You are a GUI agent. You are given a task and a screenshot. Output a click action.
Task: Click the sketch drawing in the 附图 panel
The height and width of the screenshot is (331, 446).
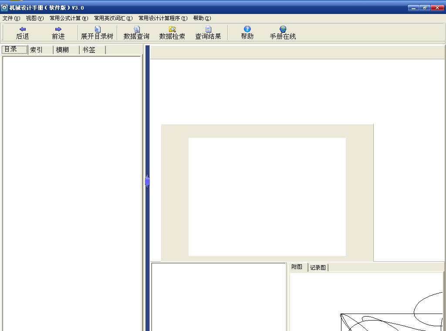(392, 312)
